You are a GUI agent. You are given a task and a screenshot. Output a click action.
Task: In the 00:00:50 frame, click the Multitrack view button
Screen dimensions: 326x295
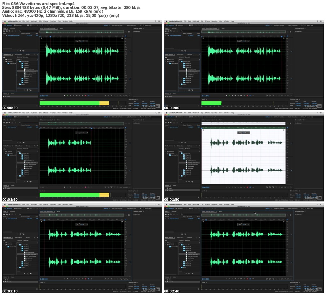click(18, 25)
